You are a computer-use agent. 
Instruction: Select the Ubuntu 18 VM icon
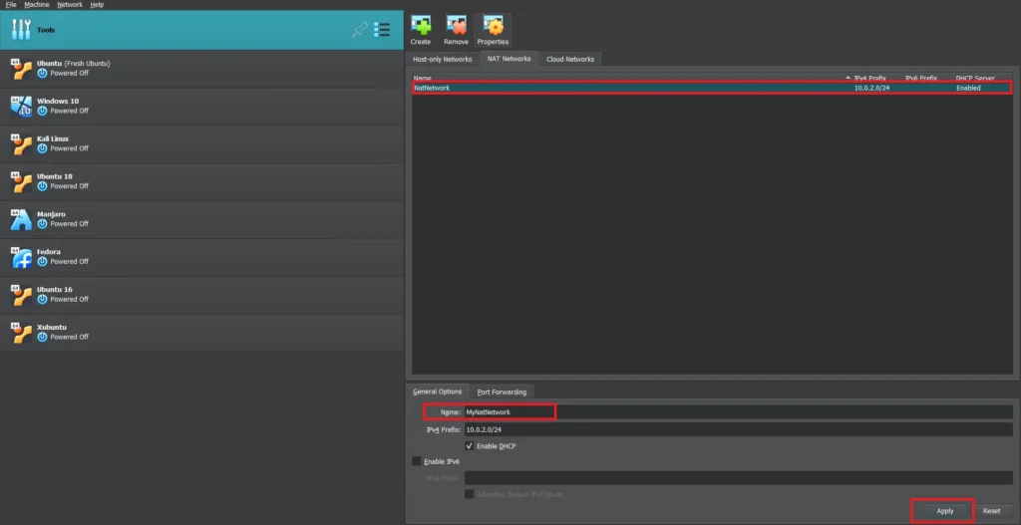tap(21, 181)
